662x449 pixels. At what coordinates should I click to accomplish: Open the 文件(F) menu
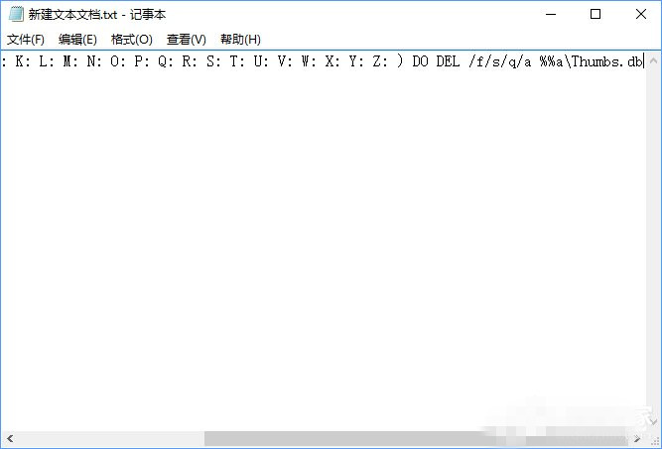pyautogui.click(x=26, y=40)
